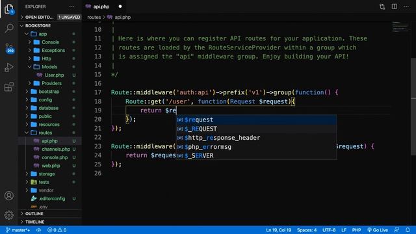
Task: Change file encoding UTF-8
Action: coord(329,230)
